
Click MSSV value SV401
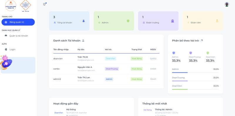(x=153, y=79)
